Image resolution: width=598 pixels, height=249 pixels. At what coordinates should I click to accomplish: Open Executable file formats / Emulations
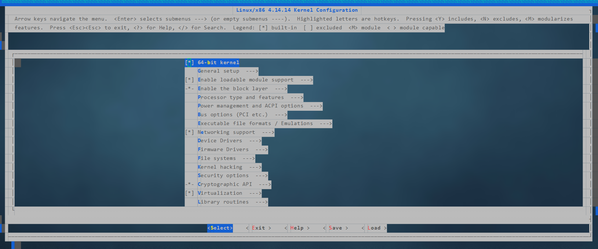[x=265, y=124]
